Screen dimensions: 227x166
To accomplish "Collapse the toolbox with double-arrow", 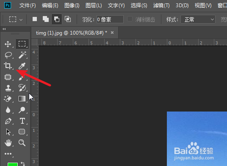I will point(4,29).
